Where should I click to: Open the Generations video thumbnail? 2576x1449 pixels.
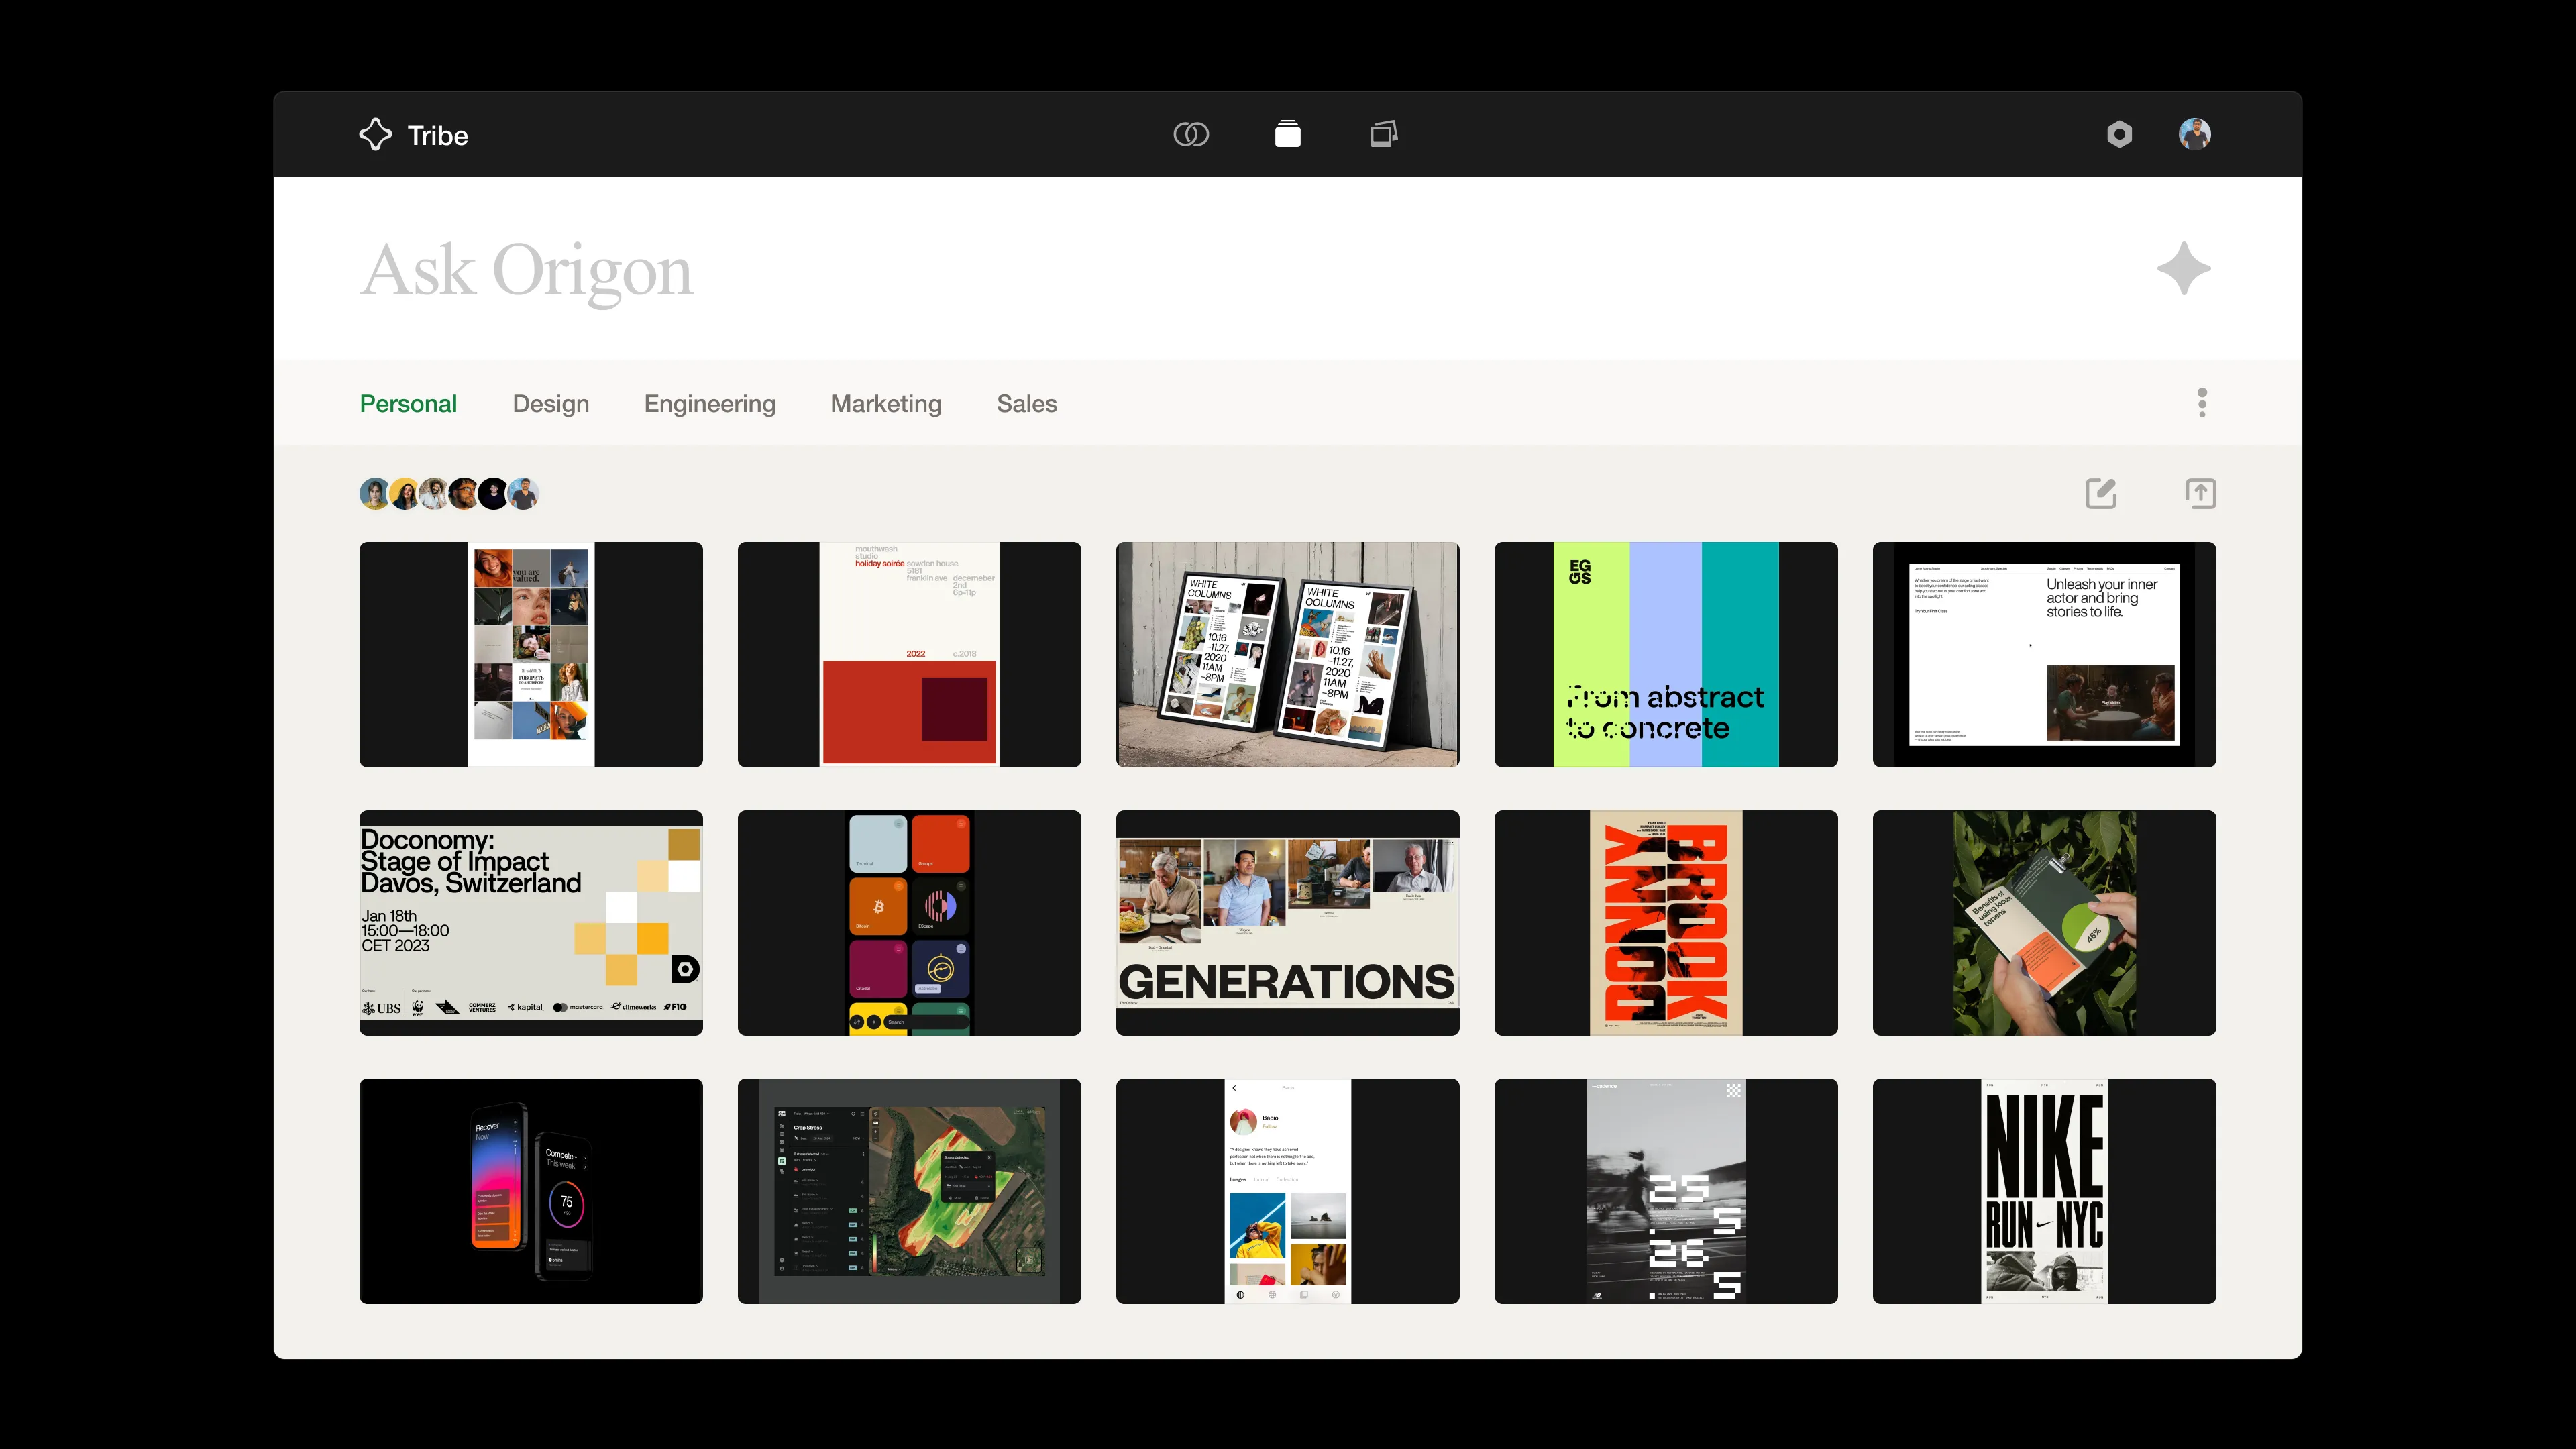coord(1287,922)
